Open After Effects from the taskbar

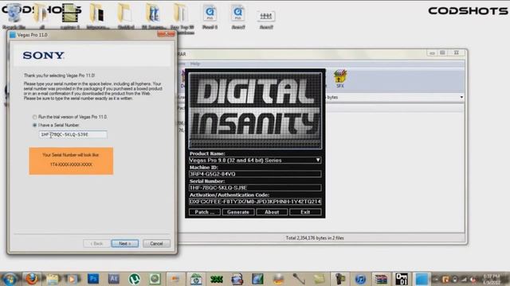pyautogui.click(x=113, y=279)
